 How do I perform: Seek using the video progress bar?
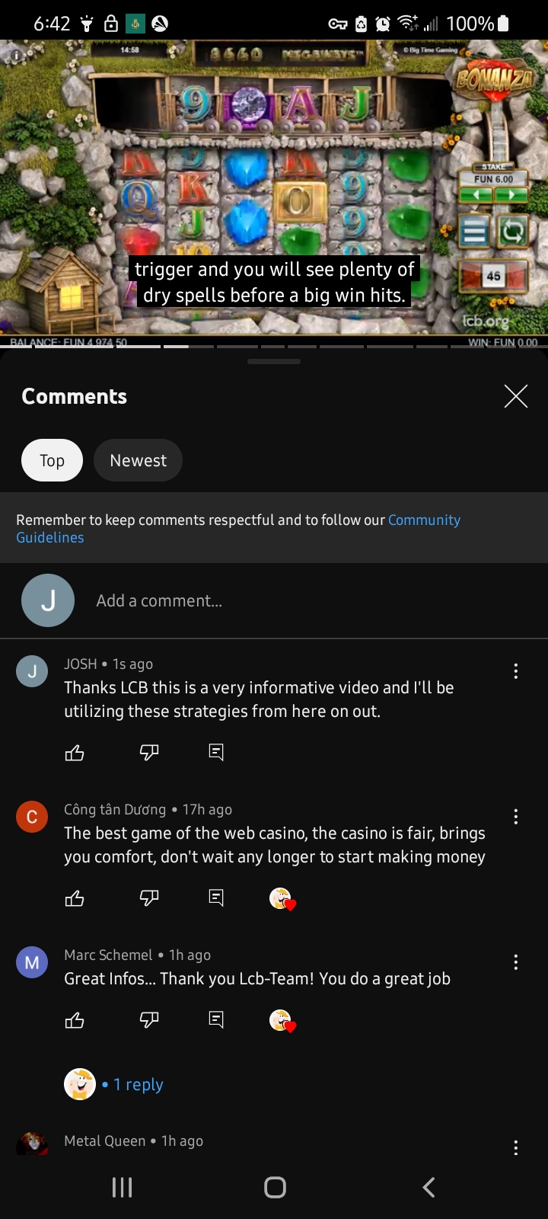[x=274, y=347]
